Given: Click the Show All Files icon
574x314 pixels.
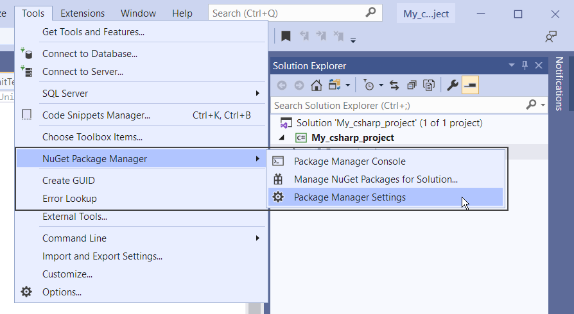Looking at the screenshot, I should click(430, 85).
